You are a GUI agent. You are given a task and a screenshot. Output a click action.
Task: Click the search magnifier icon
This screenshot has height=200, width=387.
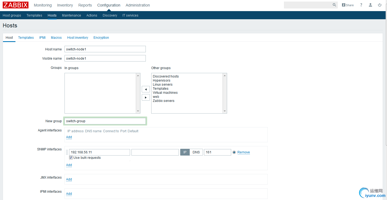334,5
